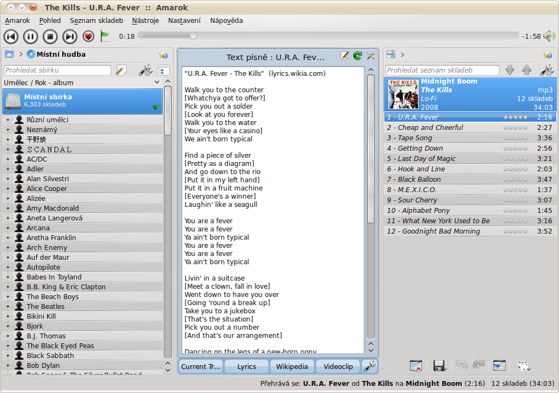Viewport: 559px width, 393px height.
Task: Open the green arrow menu for Místní sbírka
Action: [155, 108]
